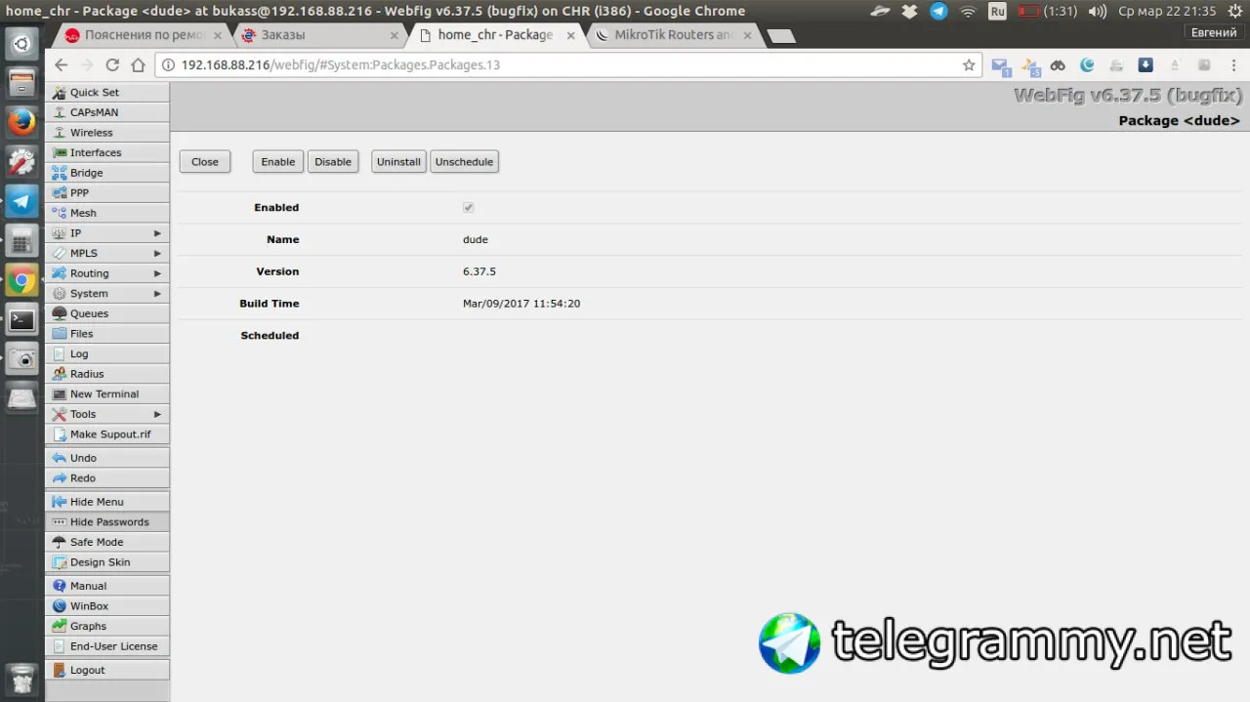
Task: Bookmark the page with the star icon
Action: (x=969, y=65)
